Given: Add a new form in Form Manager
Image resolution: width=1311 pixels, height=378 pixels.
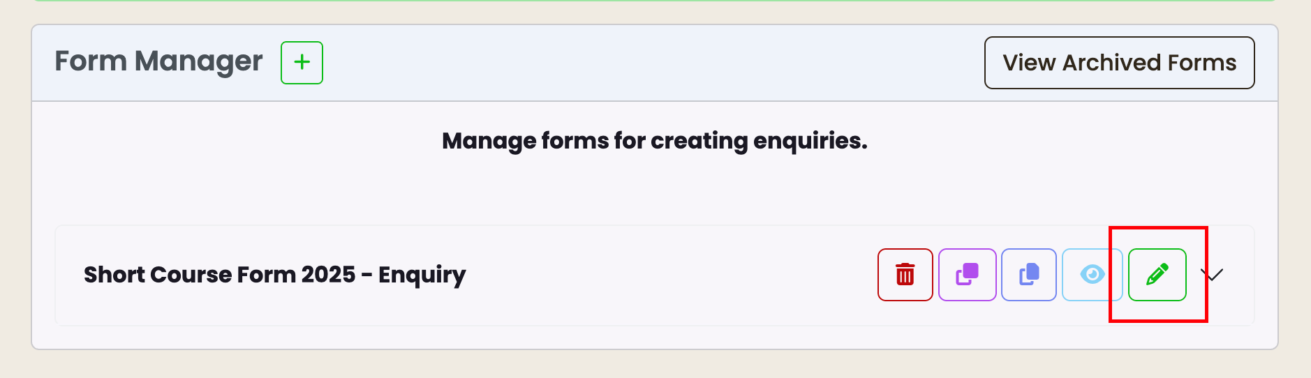Looking at the screenshot, I should [x=302, y=63].
